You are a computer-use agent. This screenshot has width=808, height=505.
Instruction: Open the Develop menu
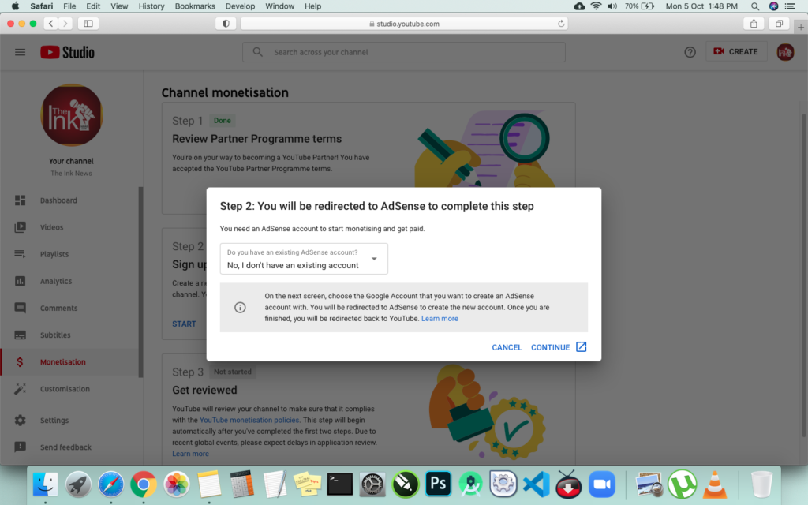click(240, 6)
